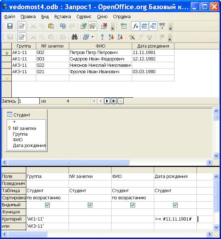This screenshot has width=221, height=239.
Task: Jump to the last record button
Action: [114, 101]
